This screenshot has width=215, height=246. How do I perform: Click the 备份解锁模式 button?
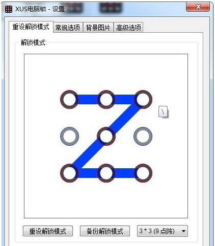[x=105, y=231]
